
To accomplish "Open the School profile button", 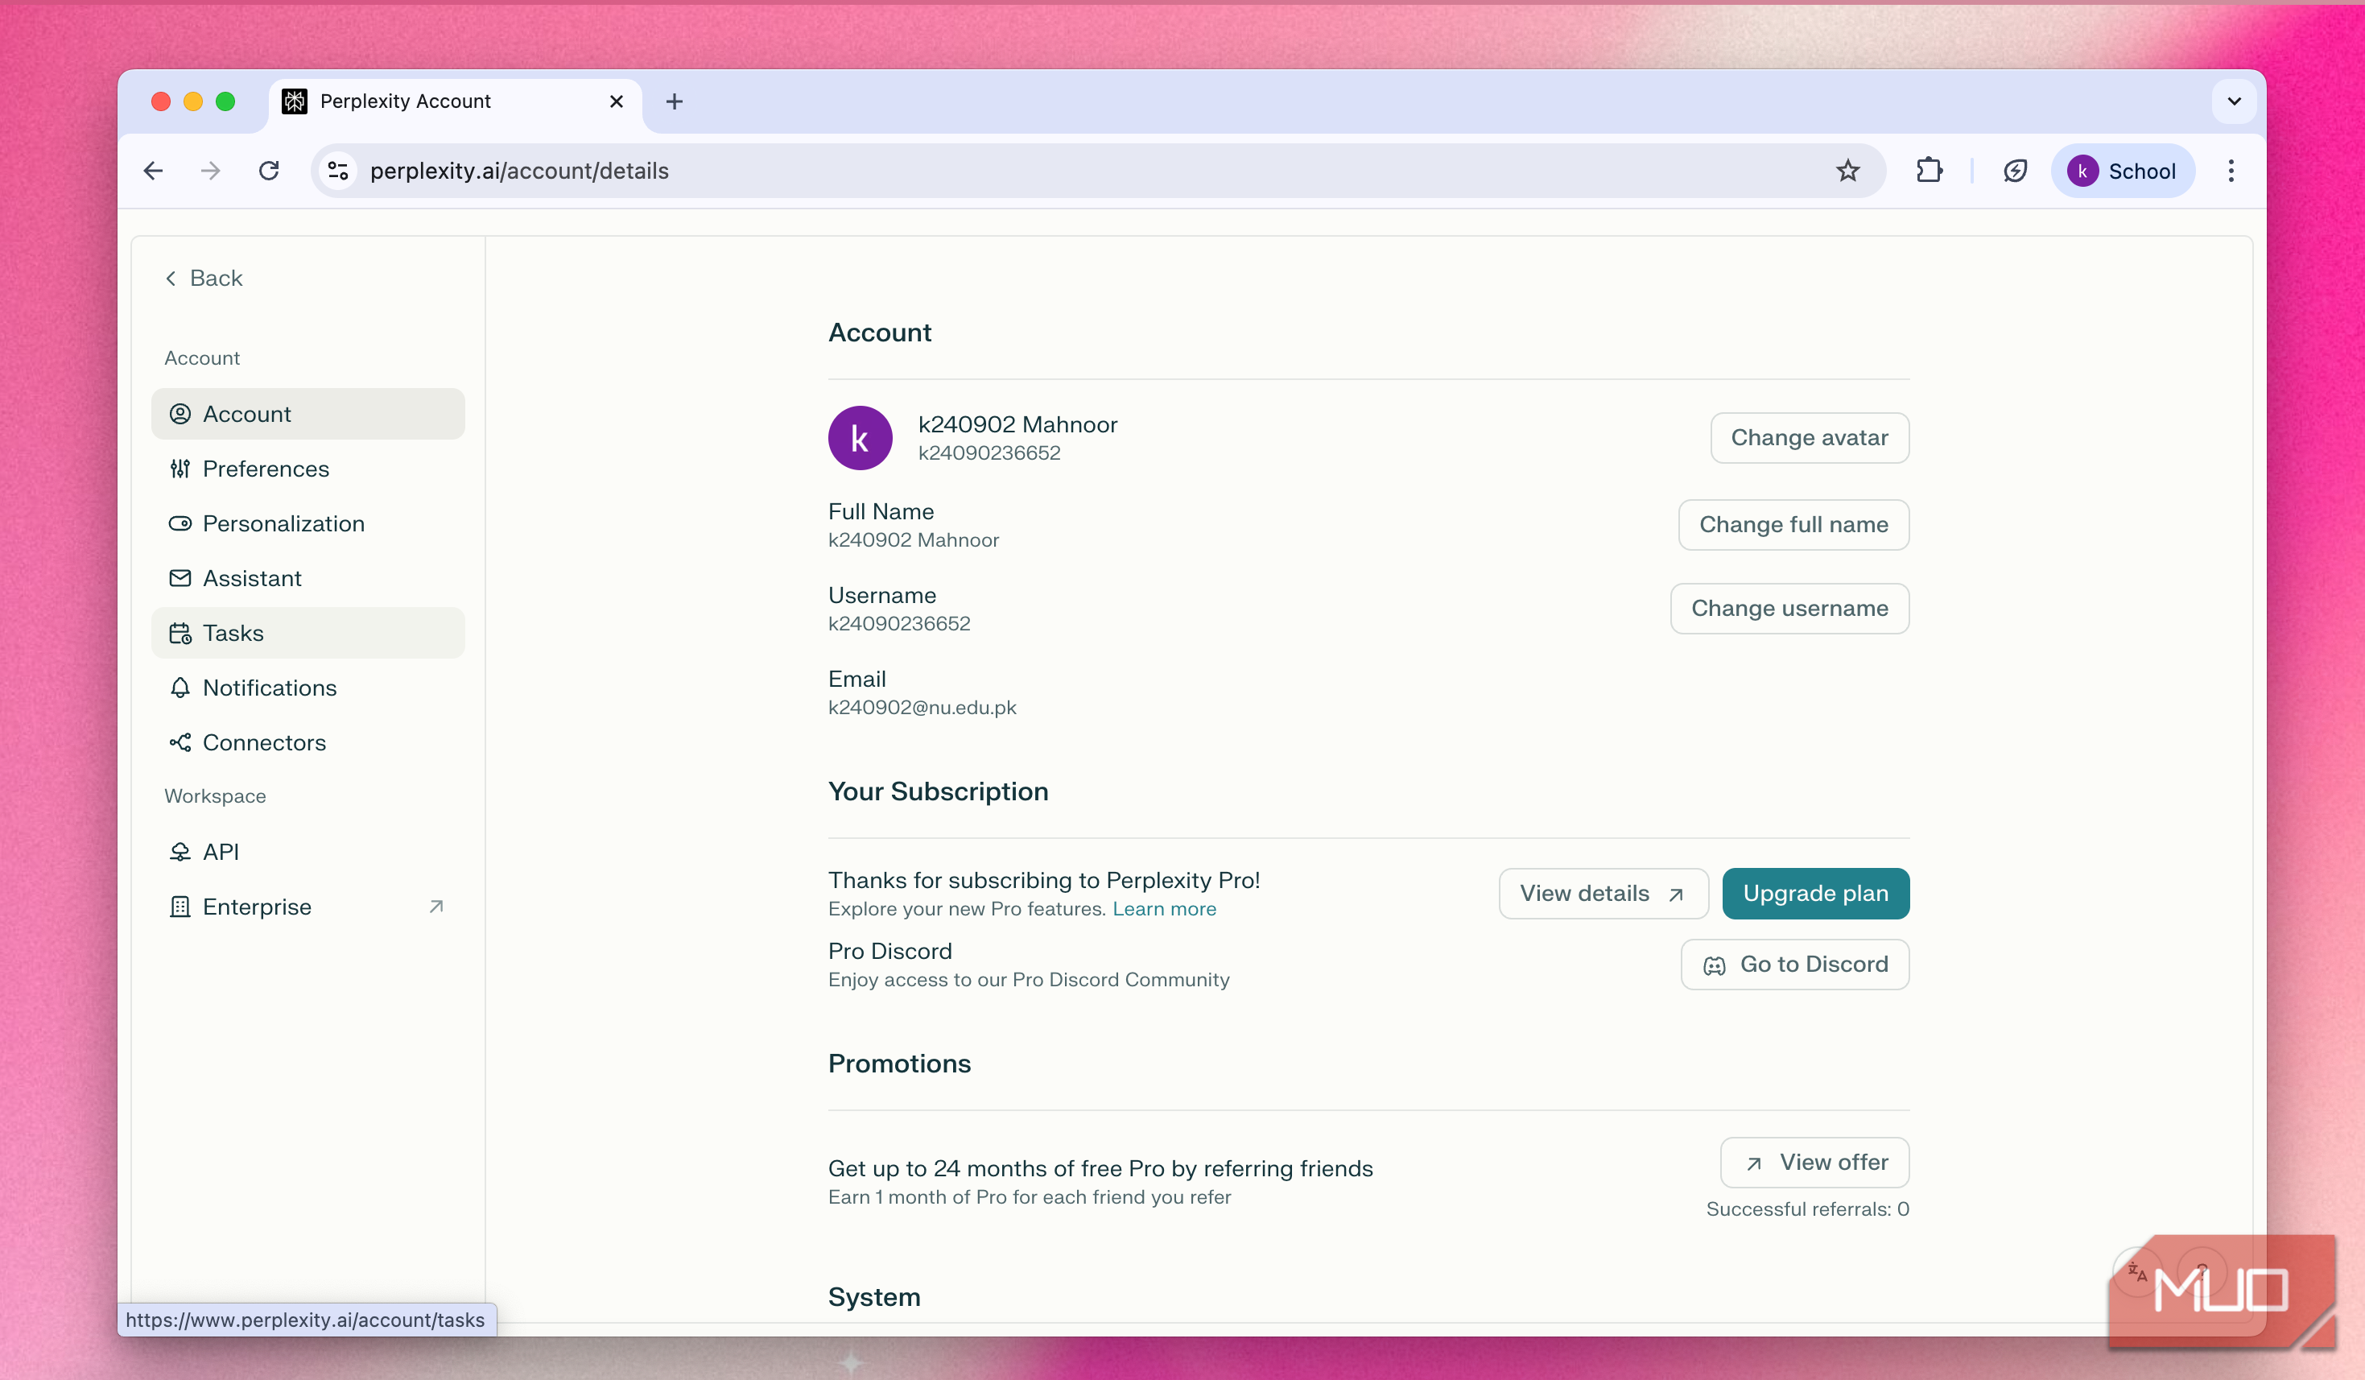I will click(x=2122, y=171).
